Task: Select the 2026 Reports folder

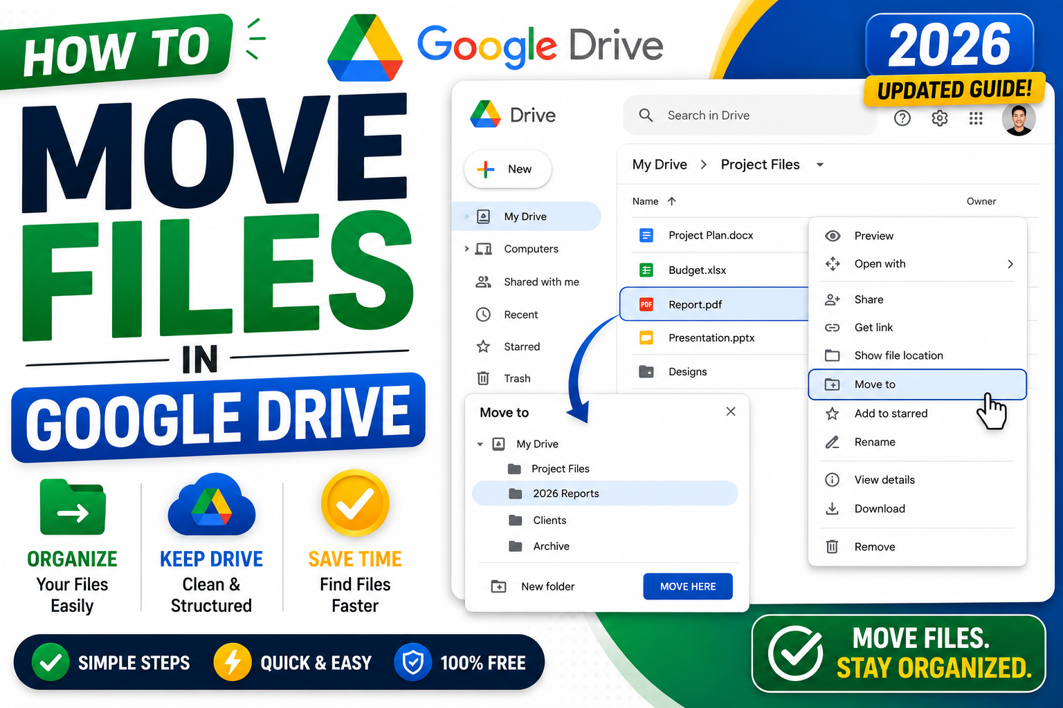Action: 605,494
